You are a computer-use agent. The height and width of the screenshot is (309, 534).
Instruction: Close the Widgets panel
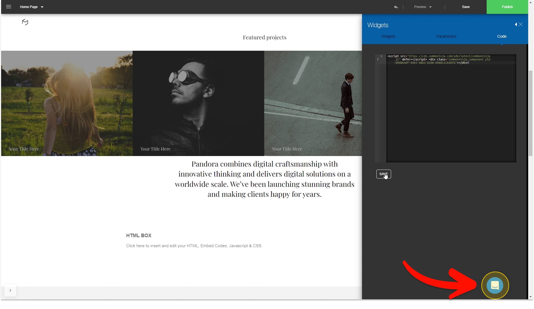click(521, 24)
